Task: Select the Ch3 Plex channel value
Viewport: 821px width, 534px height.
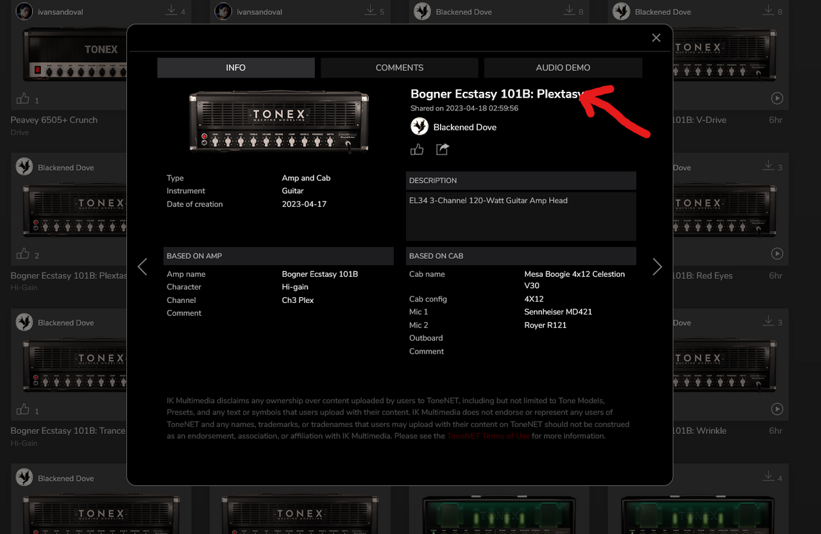Action: point(298,300)
